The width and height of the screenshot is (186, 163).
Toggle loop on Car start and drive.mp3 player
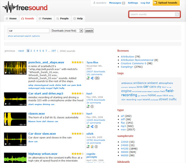click(9, 104)
